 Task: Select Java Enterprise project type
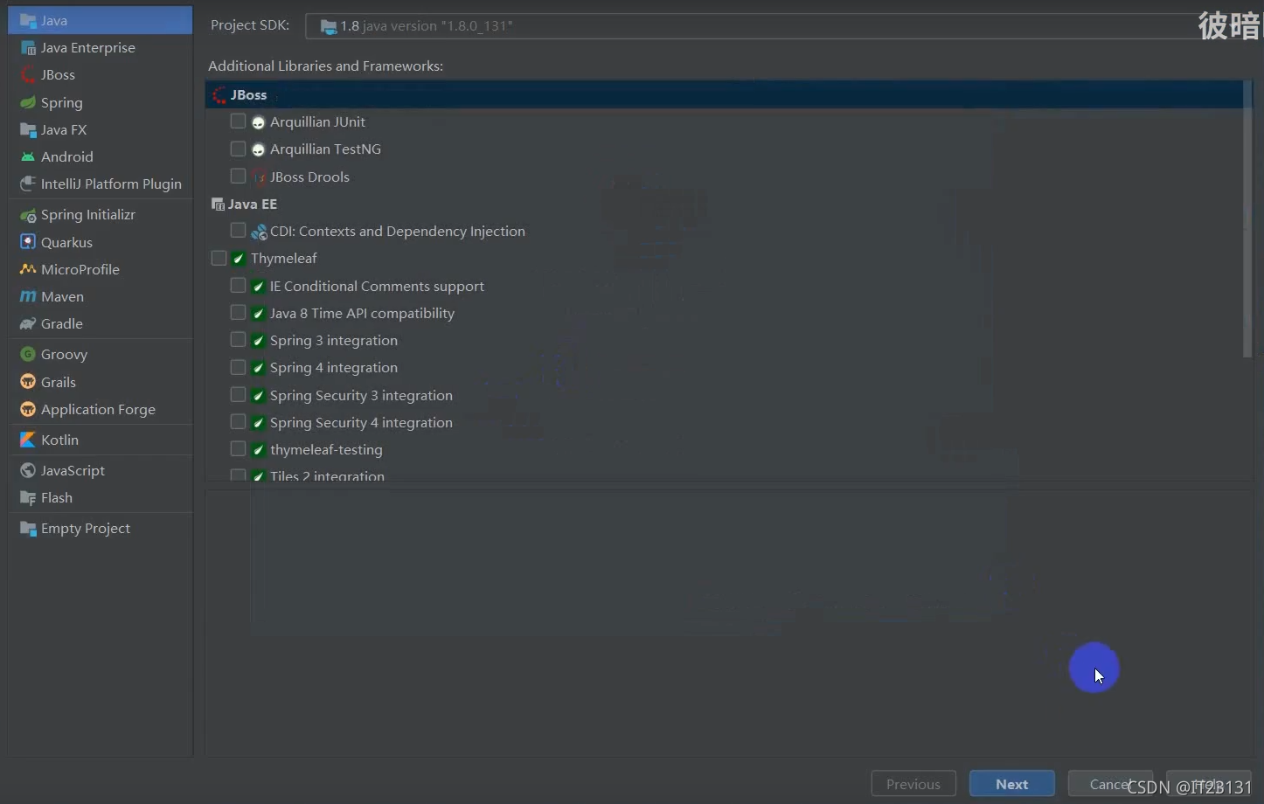coord(100,47)
